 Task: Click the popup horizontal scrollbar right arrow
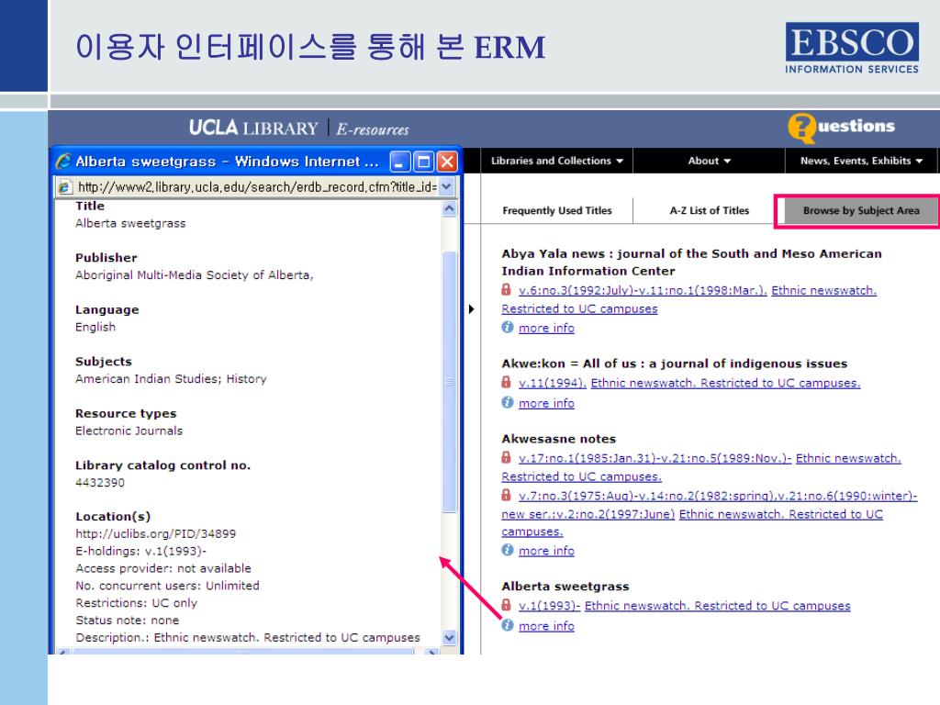point(431,652)
